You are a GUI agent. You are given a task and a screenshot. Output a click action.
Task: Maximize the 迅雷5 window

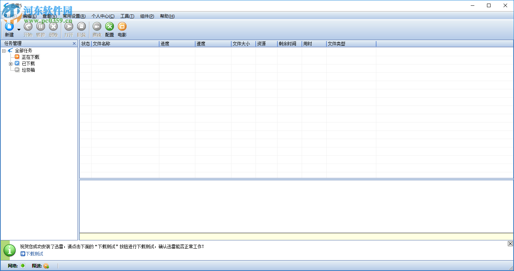[x=489, y=5]
